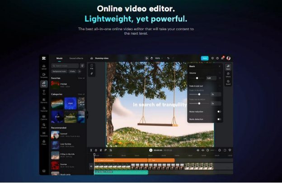The width and height of the screenshot is (282, 183).
Task: Switch to the Music tab
Action: [60, 58]
